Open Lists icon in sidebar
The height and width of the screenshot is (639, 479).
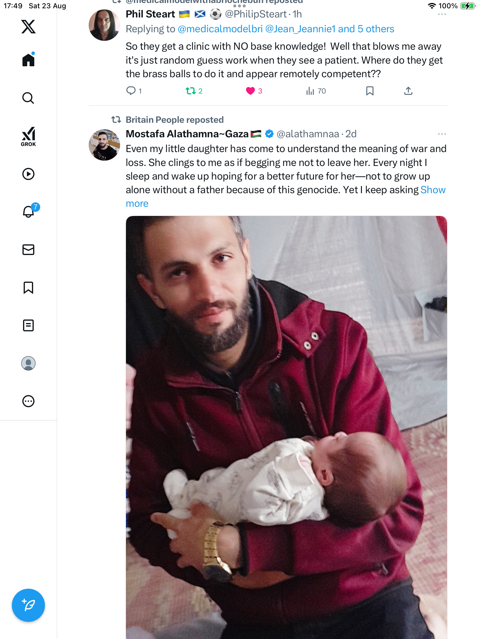tap(28, 325)
